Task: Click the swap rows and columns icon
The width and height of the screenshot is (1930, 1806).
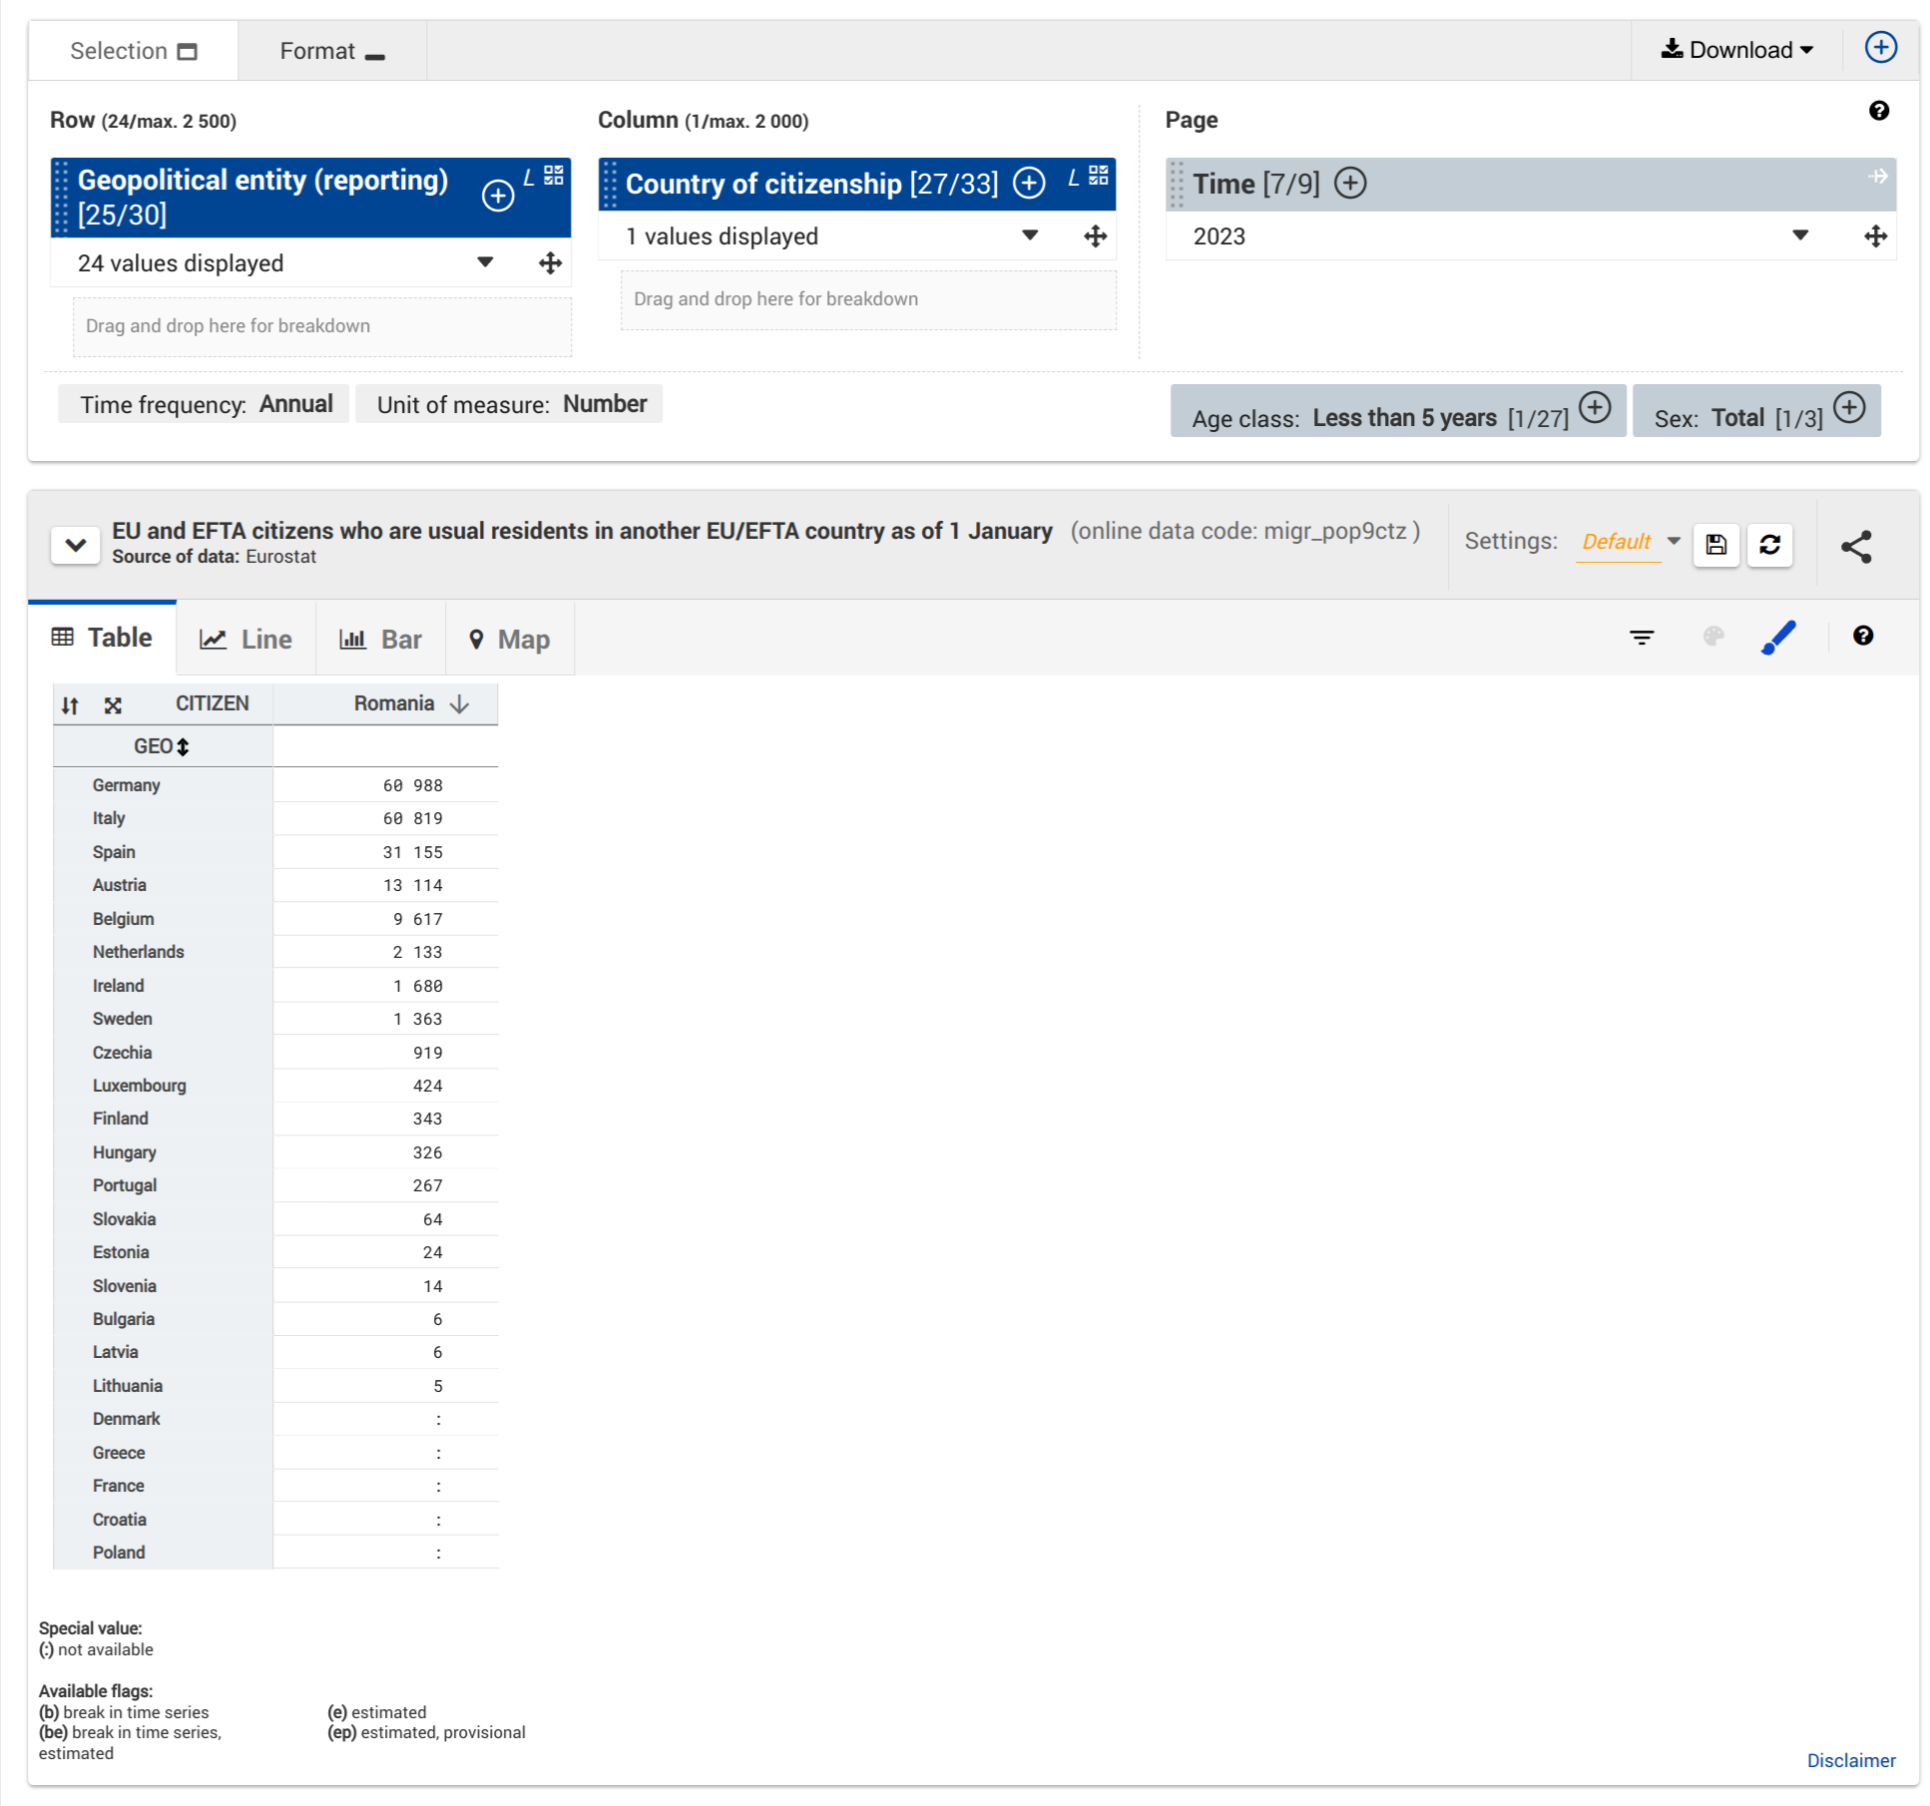Action: pos(70,705)
